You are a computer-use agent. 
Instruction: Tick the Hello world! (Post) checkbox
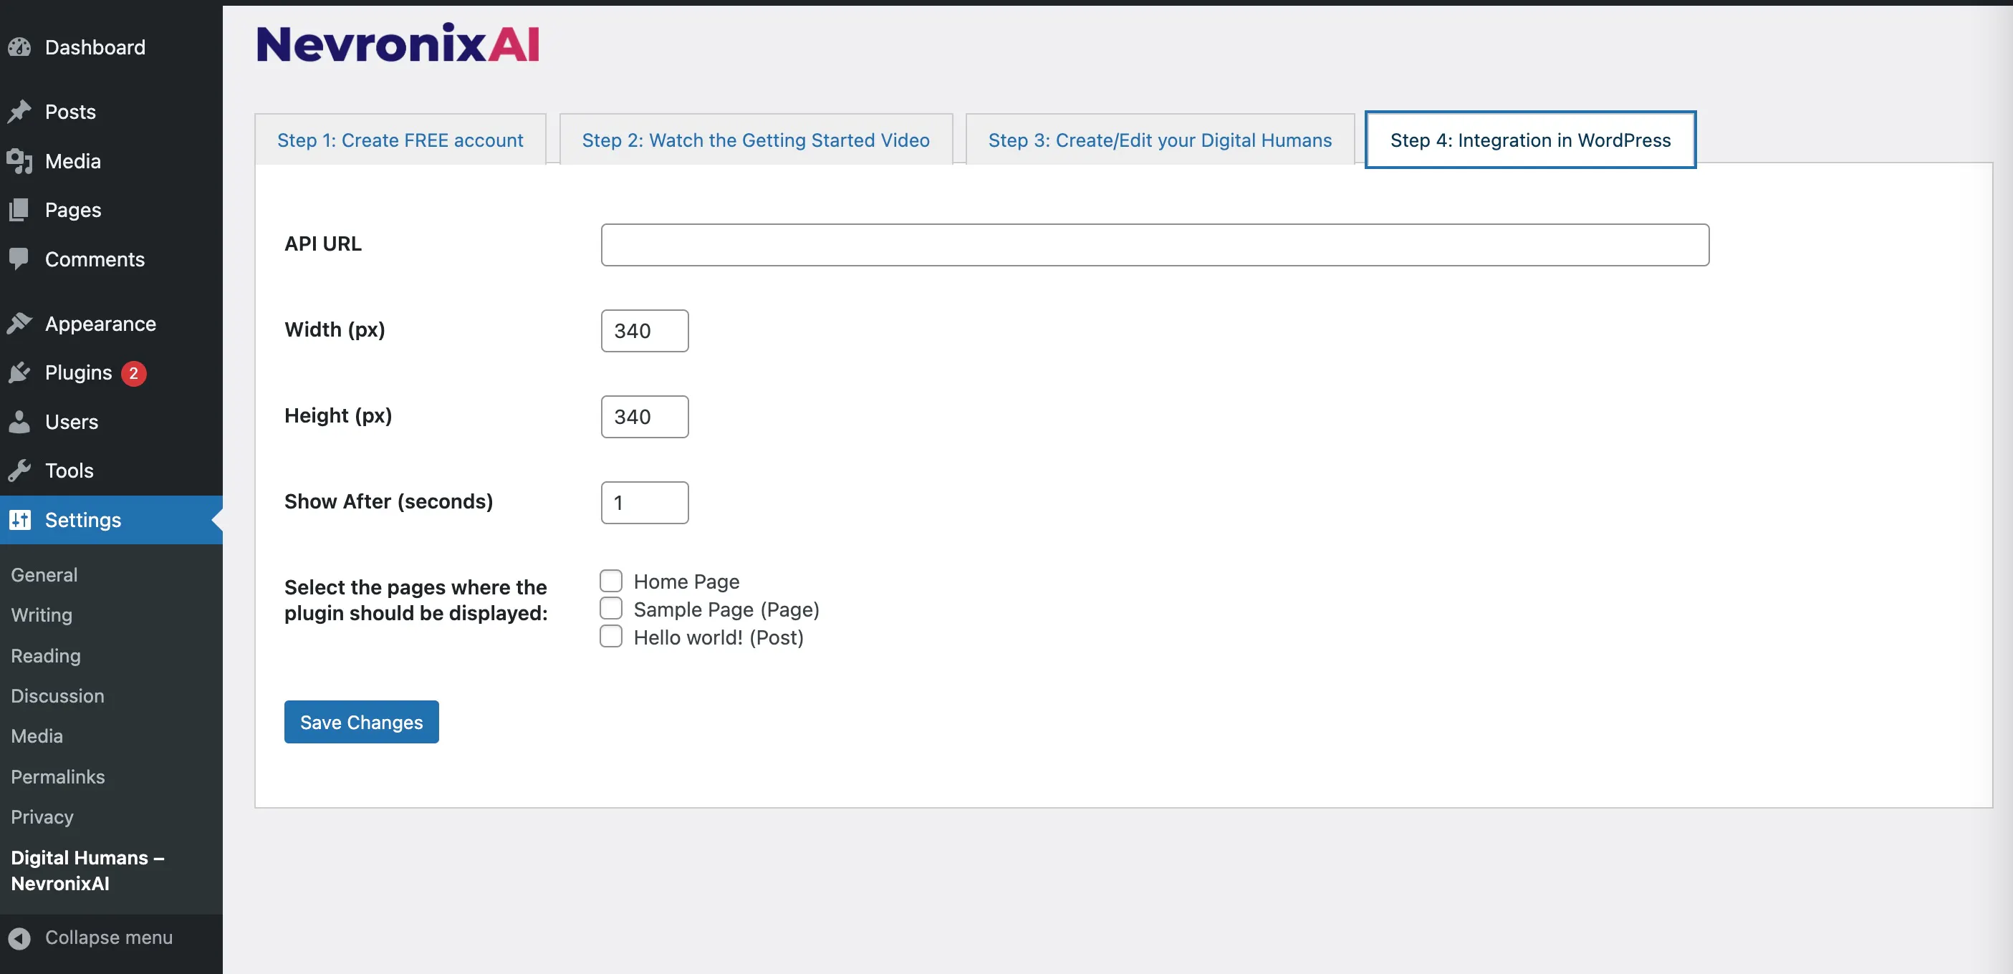[x=611, y=637]
